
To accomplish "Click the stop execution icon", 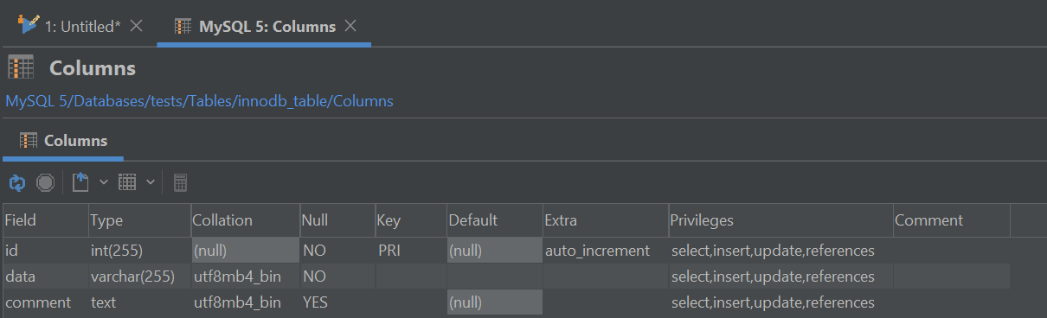I will [45, 182].
